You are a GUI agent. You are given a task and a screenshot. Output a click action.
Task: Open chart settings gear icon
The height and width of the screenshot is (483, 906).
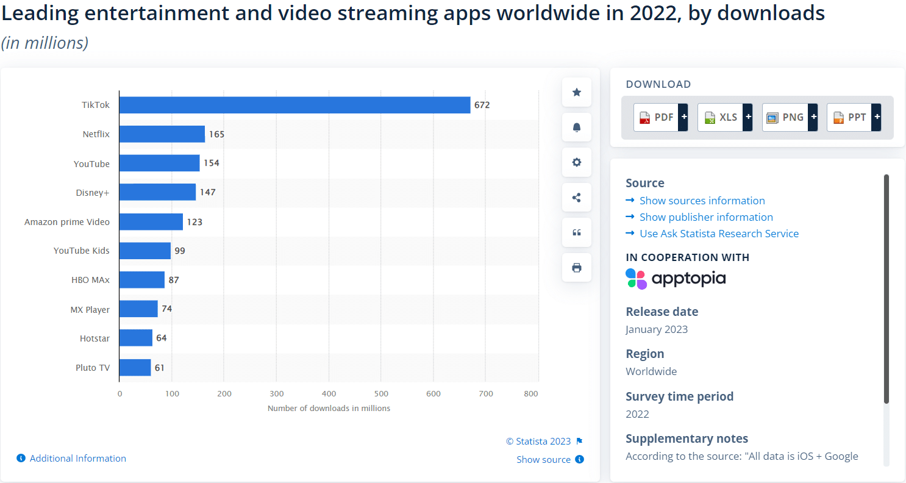point(577,162)
